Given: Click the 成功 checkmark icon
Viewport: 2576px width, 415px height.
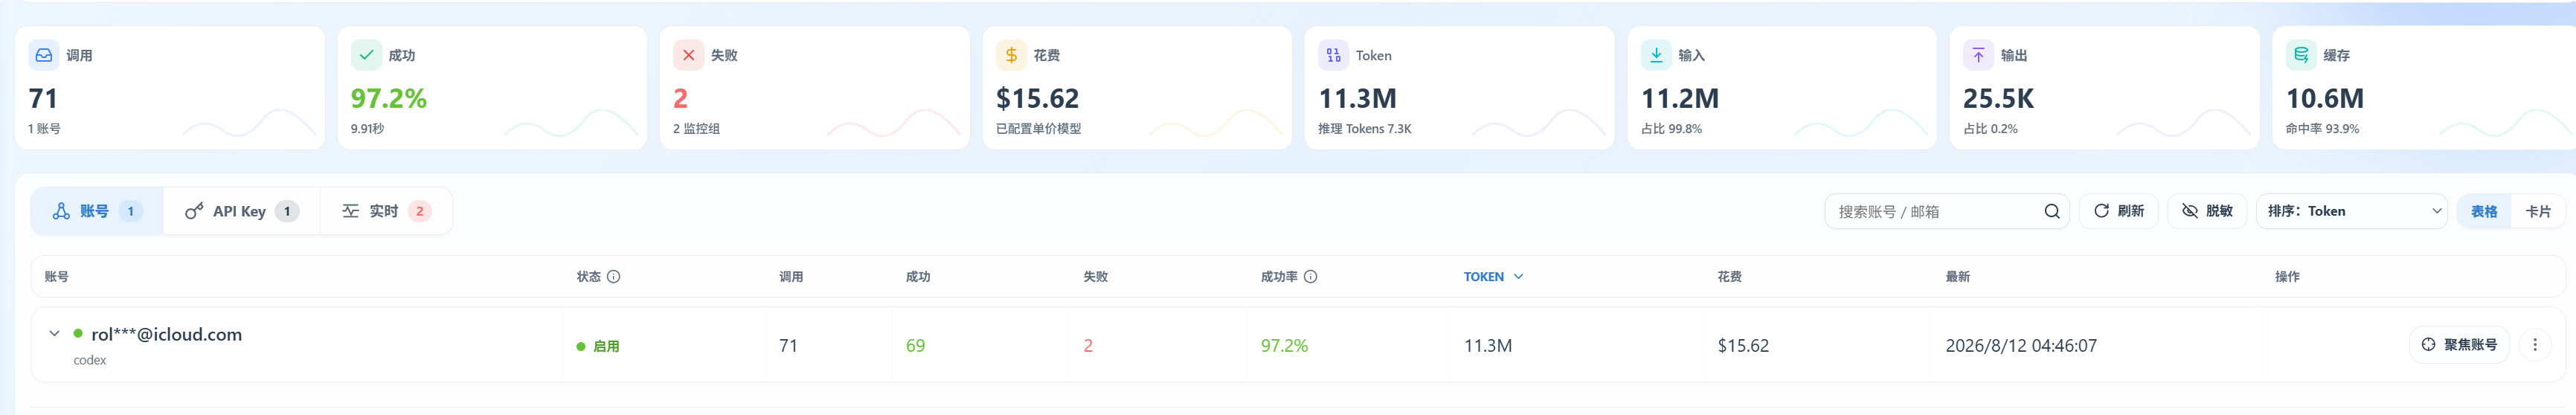Looking at the screenshot, I should click(x=366, y=55).
